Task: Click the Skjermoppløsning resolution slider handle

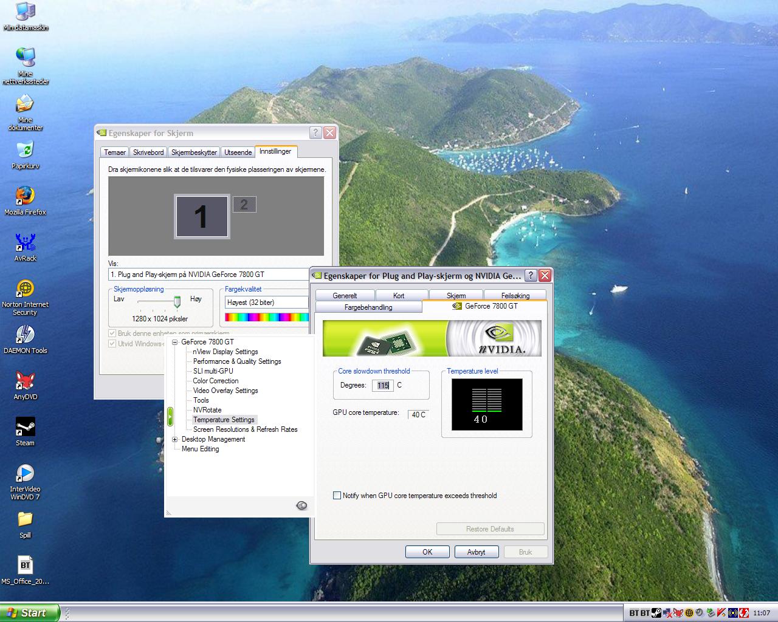Action: (177, 301)
